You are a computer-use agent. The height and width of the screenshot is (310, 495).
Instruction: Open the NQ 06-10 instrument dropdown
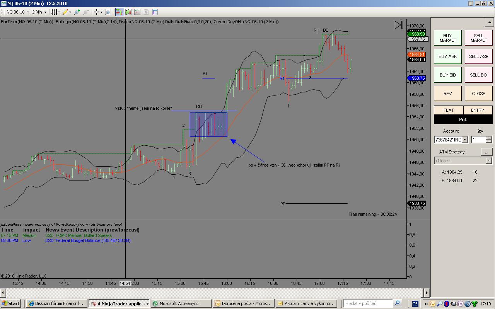point(17,12)
